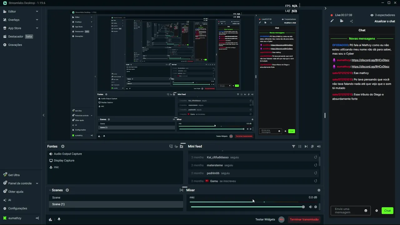The image size is (400, 225).
Task: Replay the Gamu subscription alert
Action: 316,181
